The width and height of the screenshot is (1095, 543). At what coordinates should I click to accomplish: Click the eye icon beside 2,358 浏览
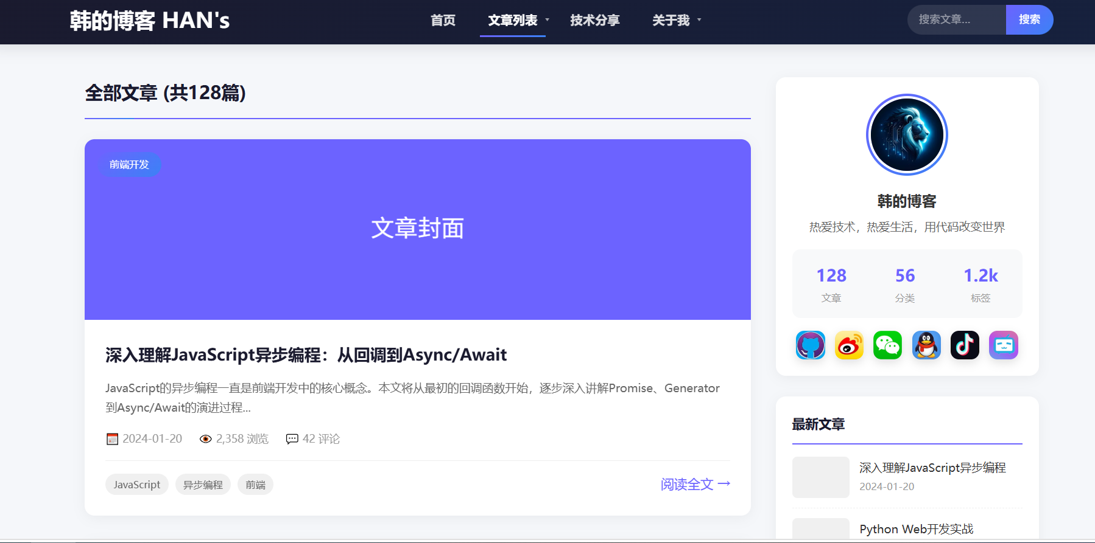tap(206, 439)
